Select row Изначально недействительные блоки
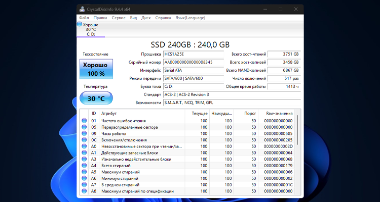380x202 pixels. pos(187,159)
